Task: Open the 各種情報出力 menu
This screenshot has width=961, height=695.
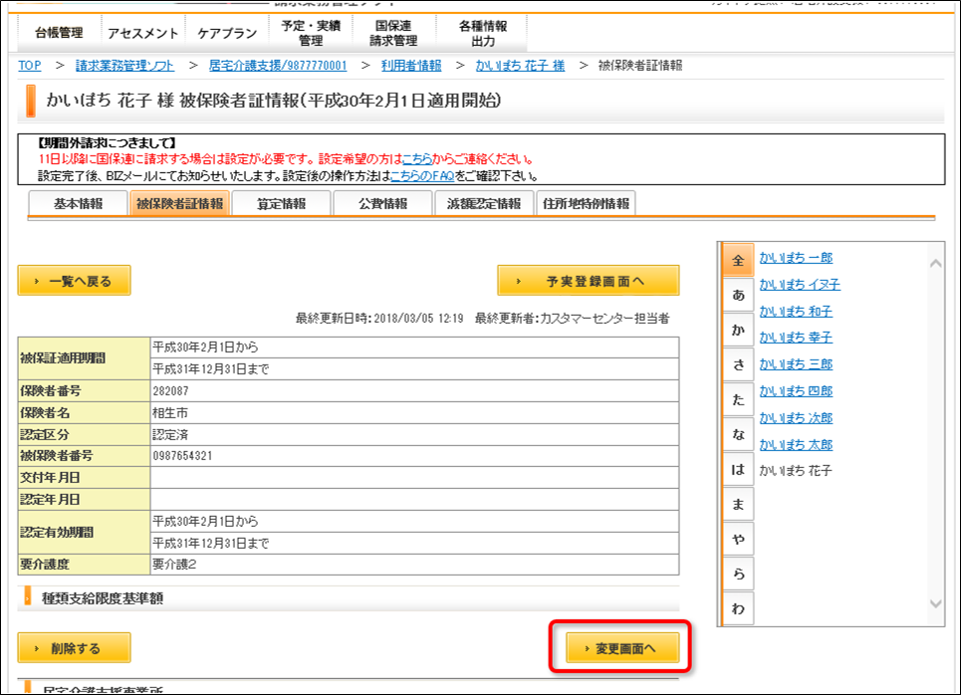Action: [x=483, y=33]
